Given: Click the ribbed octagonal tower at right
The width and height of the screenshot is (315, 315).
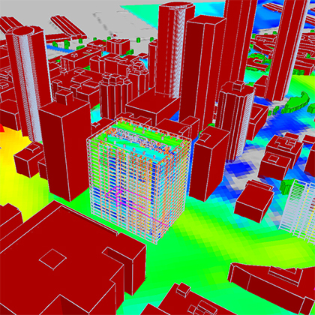Looking at the screenshot, I should (235, 120).
